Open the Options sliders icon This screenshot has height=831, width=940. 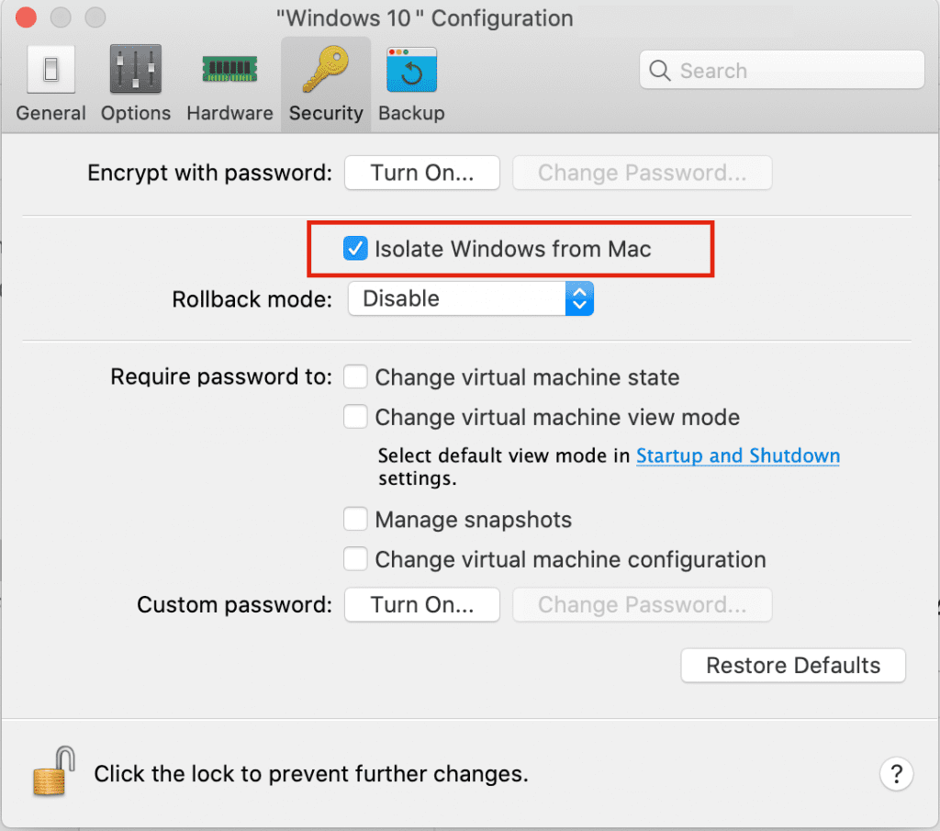point(136,72)
